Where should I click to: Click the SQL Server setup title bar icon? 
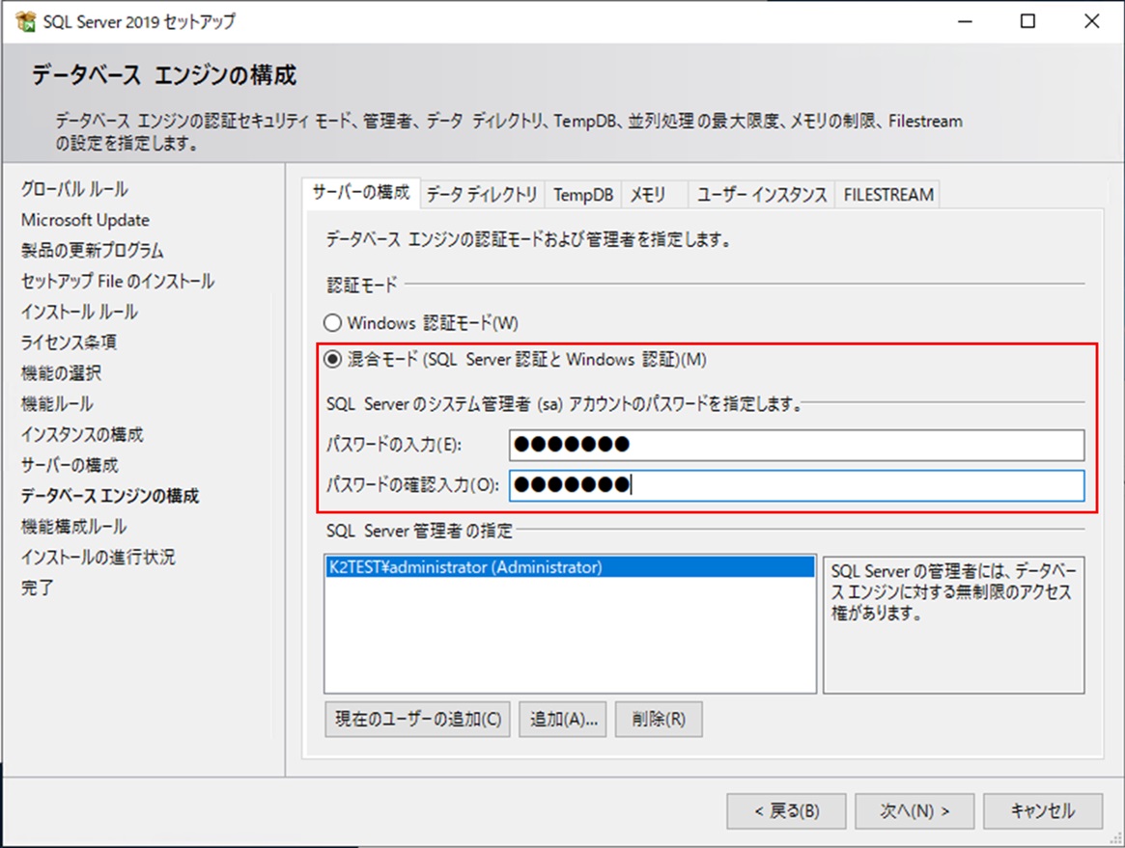[x=25, y=21]
